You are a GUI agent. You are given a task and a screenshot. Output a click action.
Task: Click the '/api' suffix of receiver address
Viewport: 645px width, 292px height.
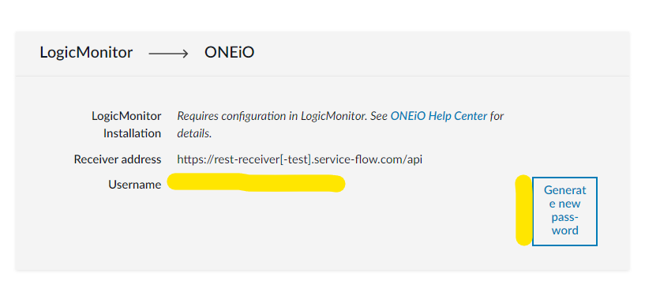[x=414, y=159]
